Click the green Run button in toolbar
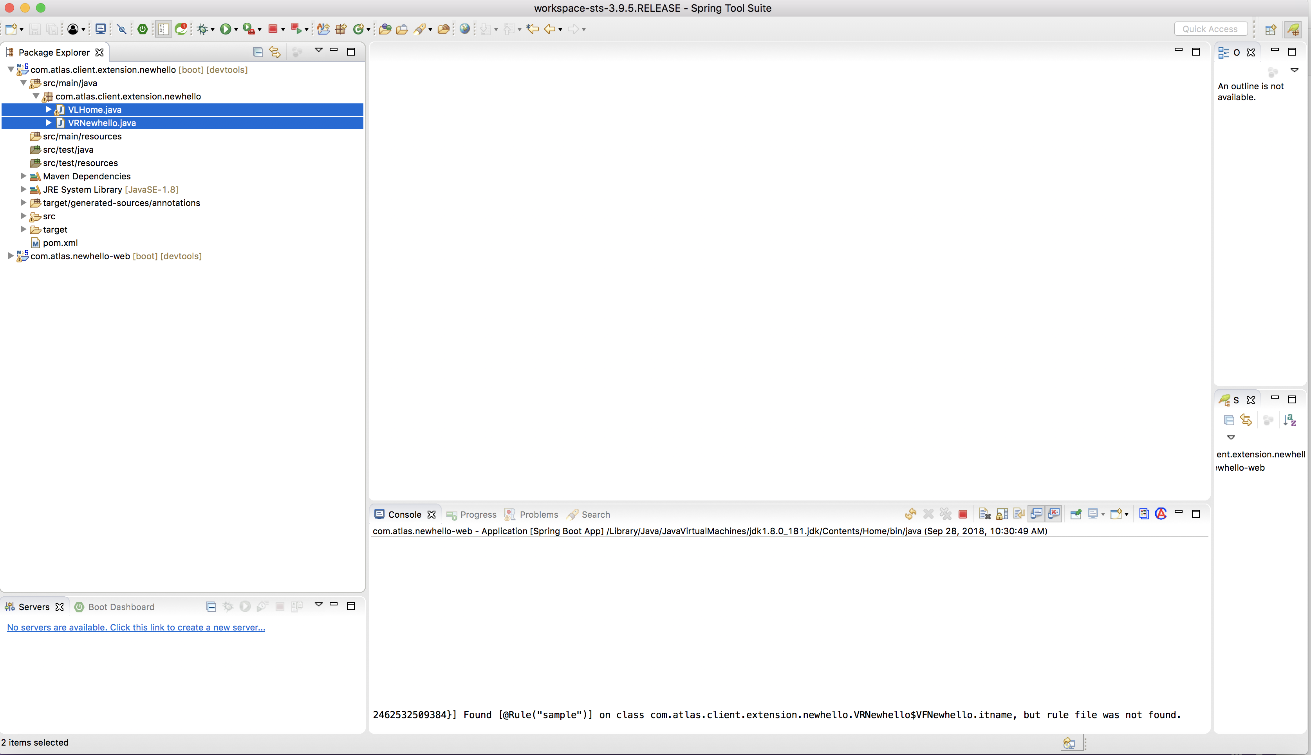1311x755 pixels. coord(225,29)
